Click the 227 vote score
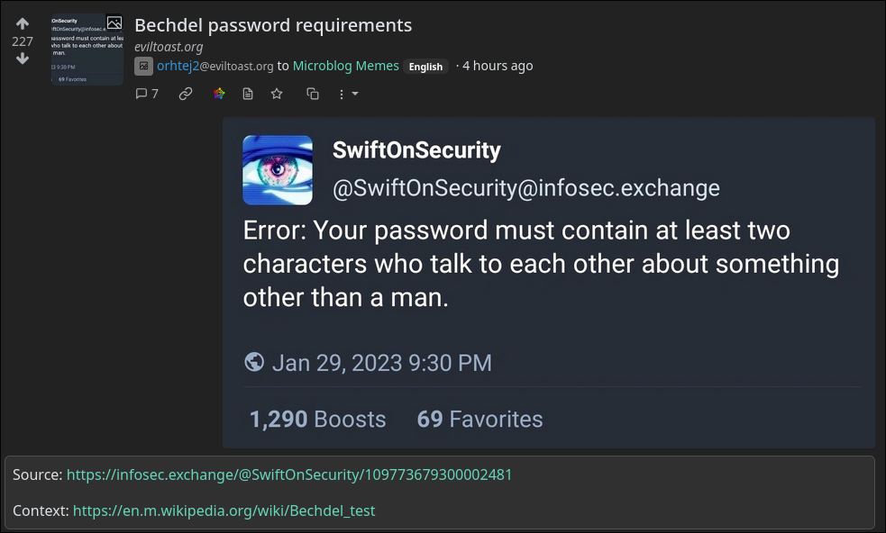 23,41
